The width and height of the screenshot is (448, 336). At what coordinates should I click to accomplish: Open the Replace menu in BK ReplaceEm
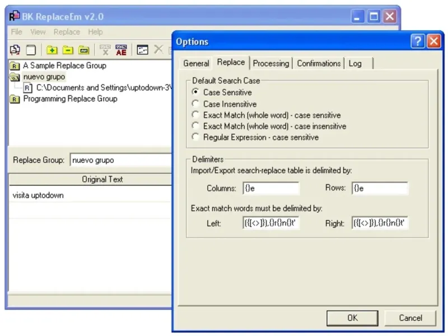(x=67, y=32)
